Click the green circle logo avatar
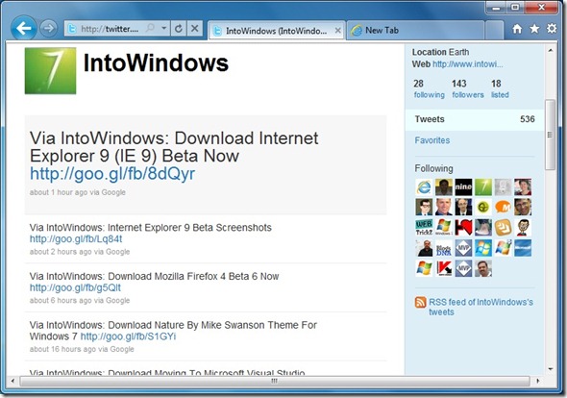 tap(483, 208)
